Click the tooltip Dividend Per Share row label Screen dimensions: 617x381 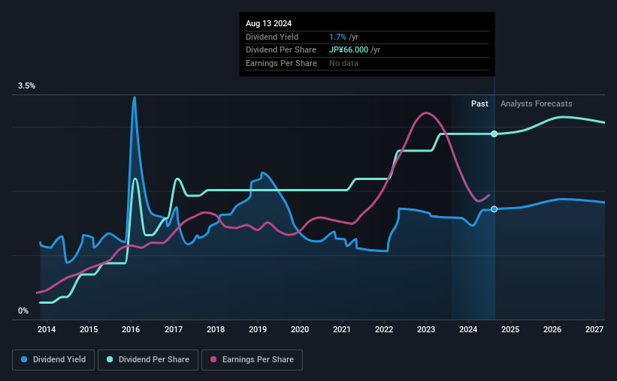click(281, 50)
